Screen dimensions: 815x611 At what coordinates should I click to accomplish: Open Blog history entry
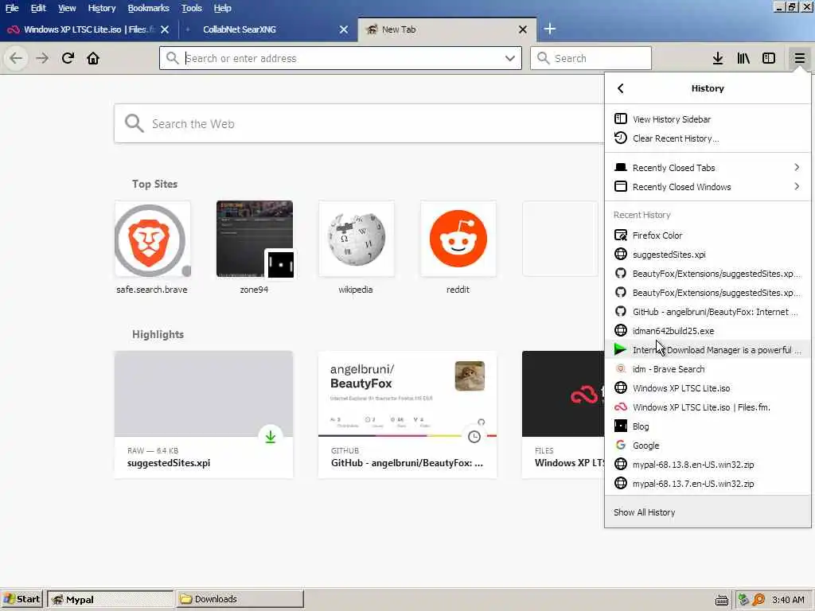click(x=708, y=426)
